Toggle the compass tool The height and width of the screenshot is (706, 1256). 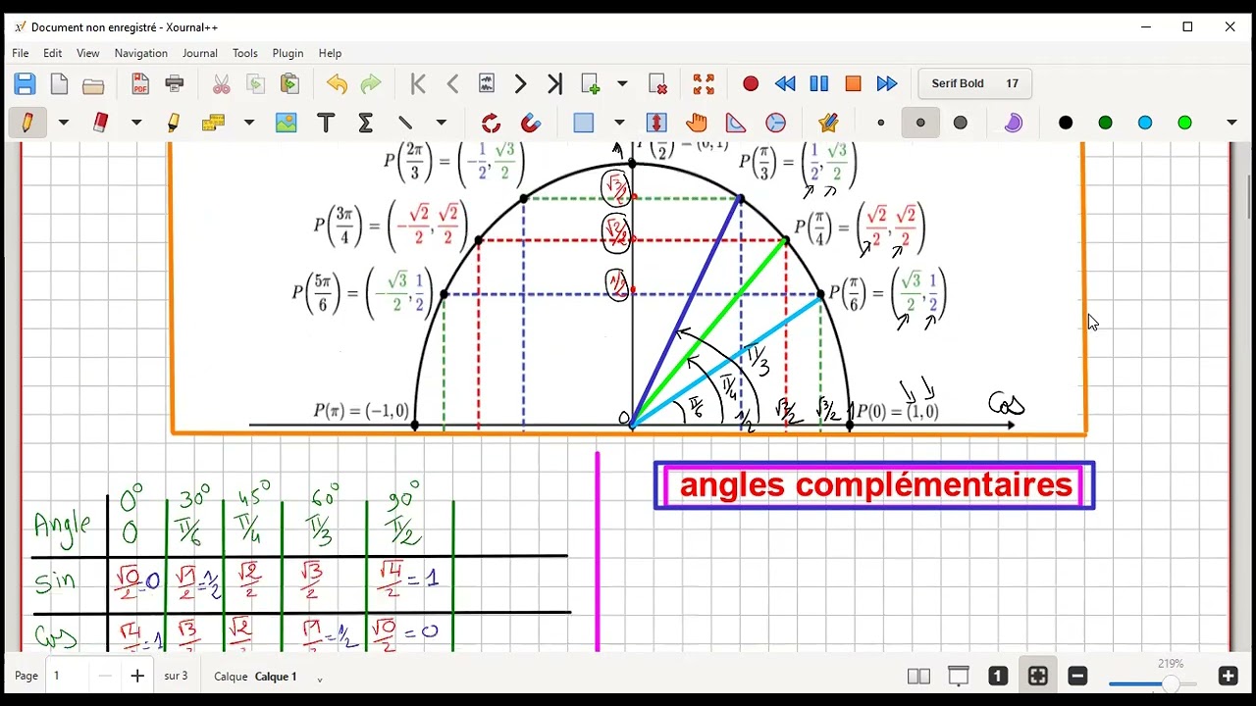click(775, 123)
